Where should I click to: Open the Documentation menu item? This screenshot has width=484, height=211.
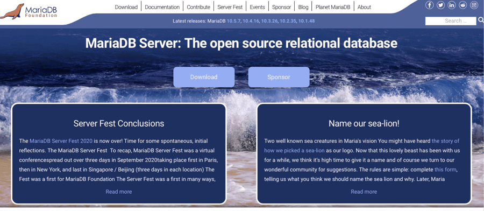(x=162, y=7)
